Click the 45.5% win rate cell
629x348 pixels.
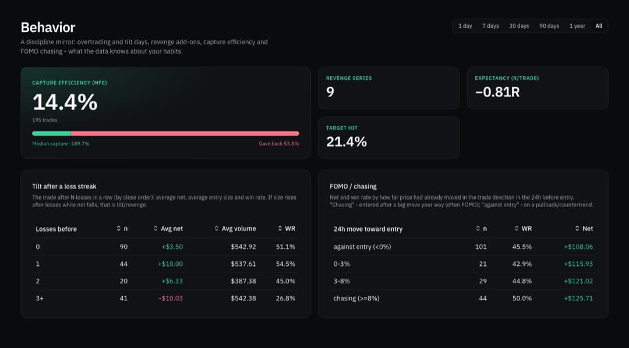522,247
